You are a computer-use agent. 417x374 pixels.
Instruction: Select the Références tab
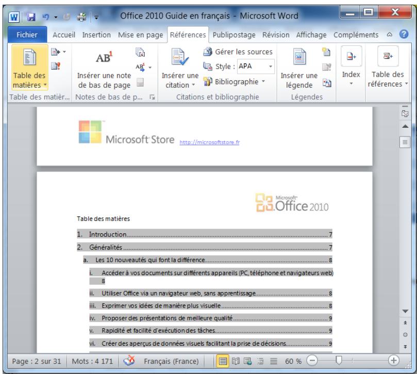(188, 35)
